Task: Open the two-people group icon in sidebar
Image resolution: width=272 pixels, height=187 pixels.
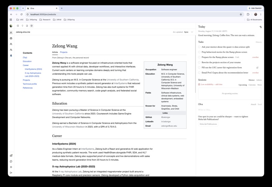Action: (11, 44)
